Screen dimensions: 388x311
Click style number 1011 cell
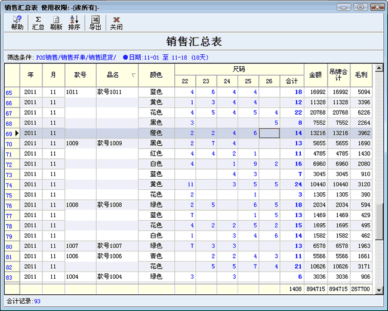click(81, 92)
